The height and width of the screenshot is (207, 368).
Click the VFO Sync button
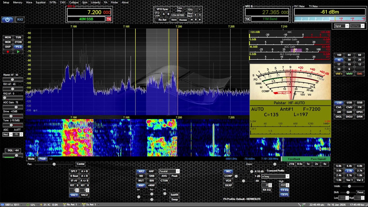coord(162,9)
